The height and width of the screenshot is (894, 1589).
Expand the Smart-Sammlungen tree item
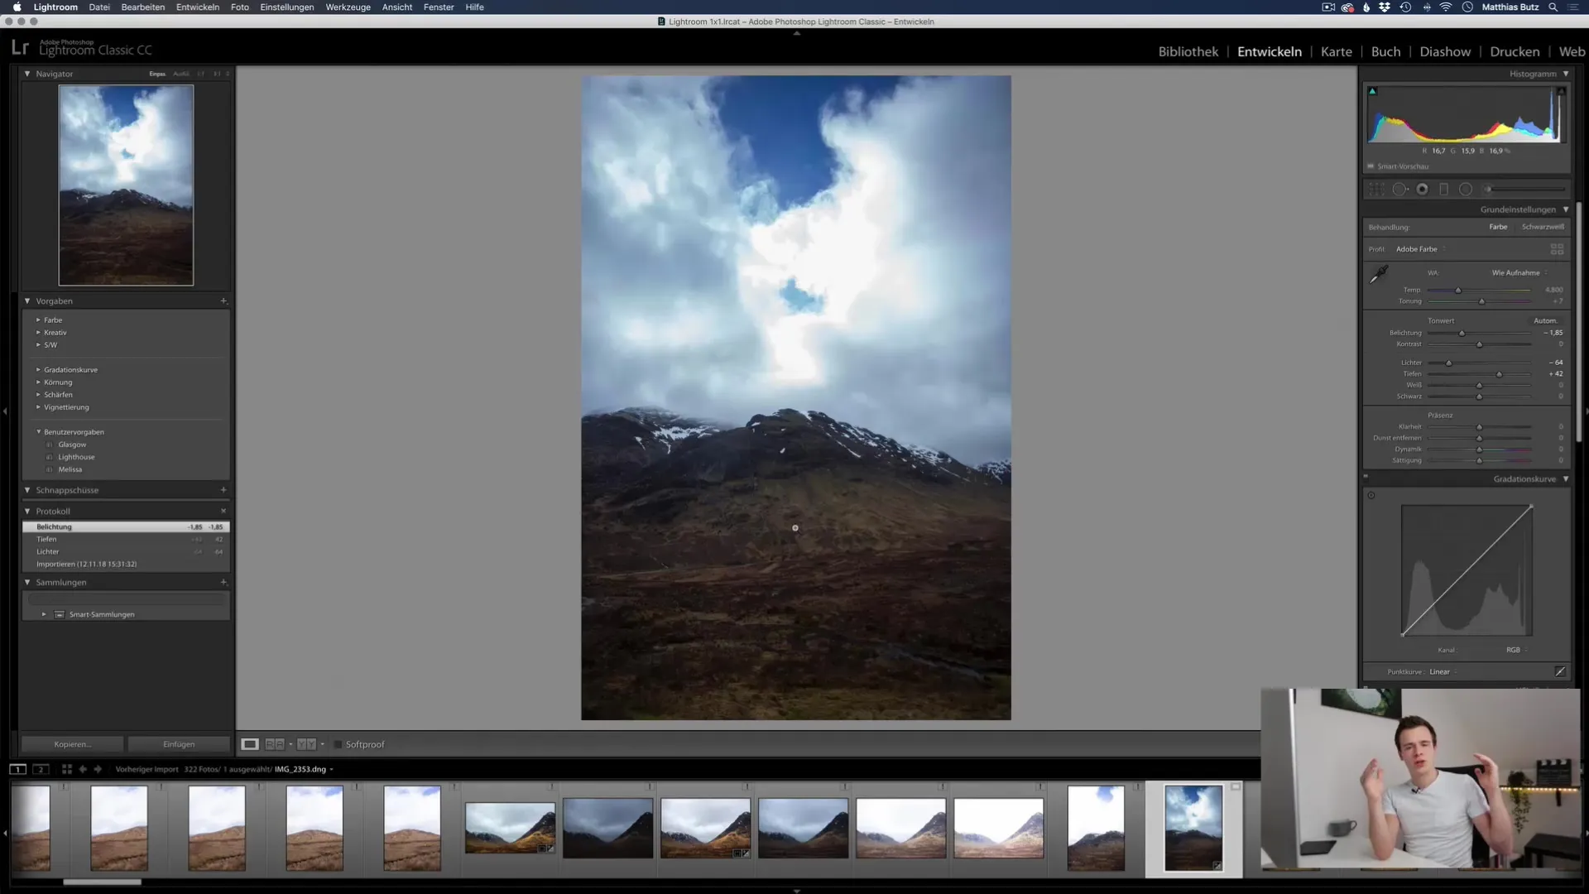[44, 614]
